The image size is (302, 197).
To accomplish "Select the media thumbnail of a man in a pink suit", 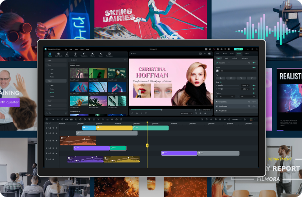I will pos(79,73).
